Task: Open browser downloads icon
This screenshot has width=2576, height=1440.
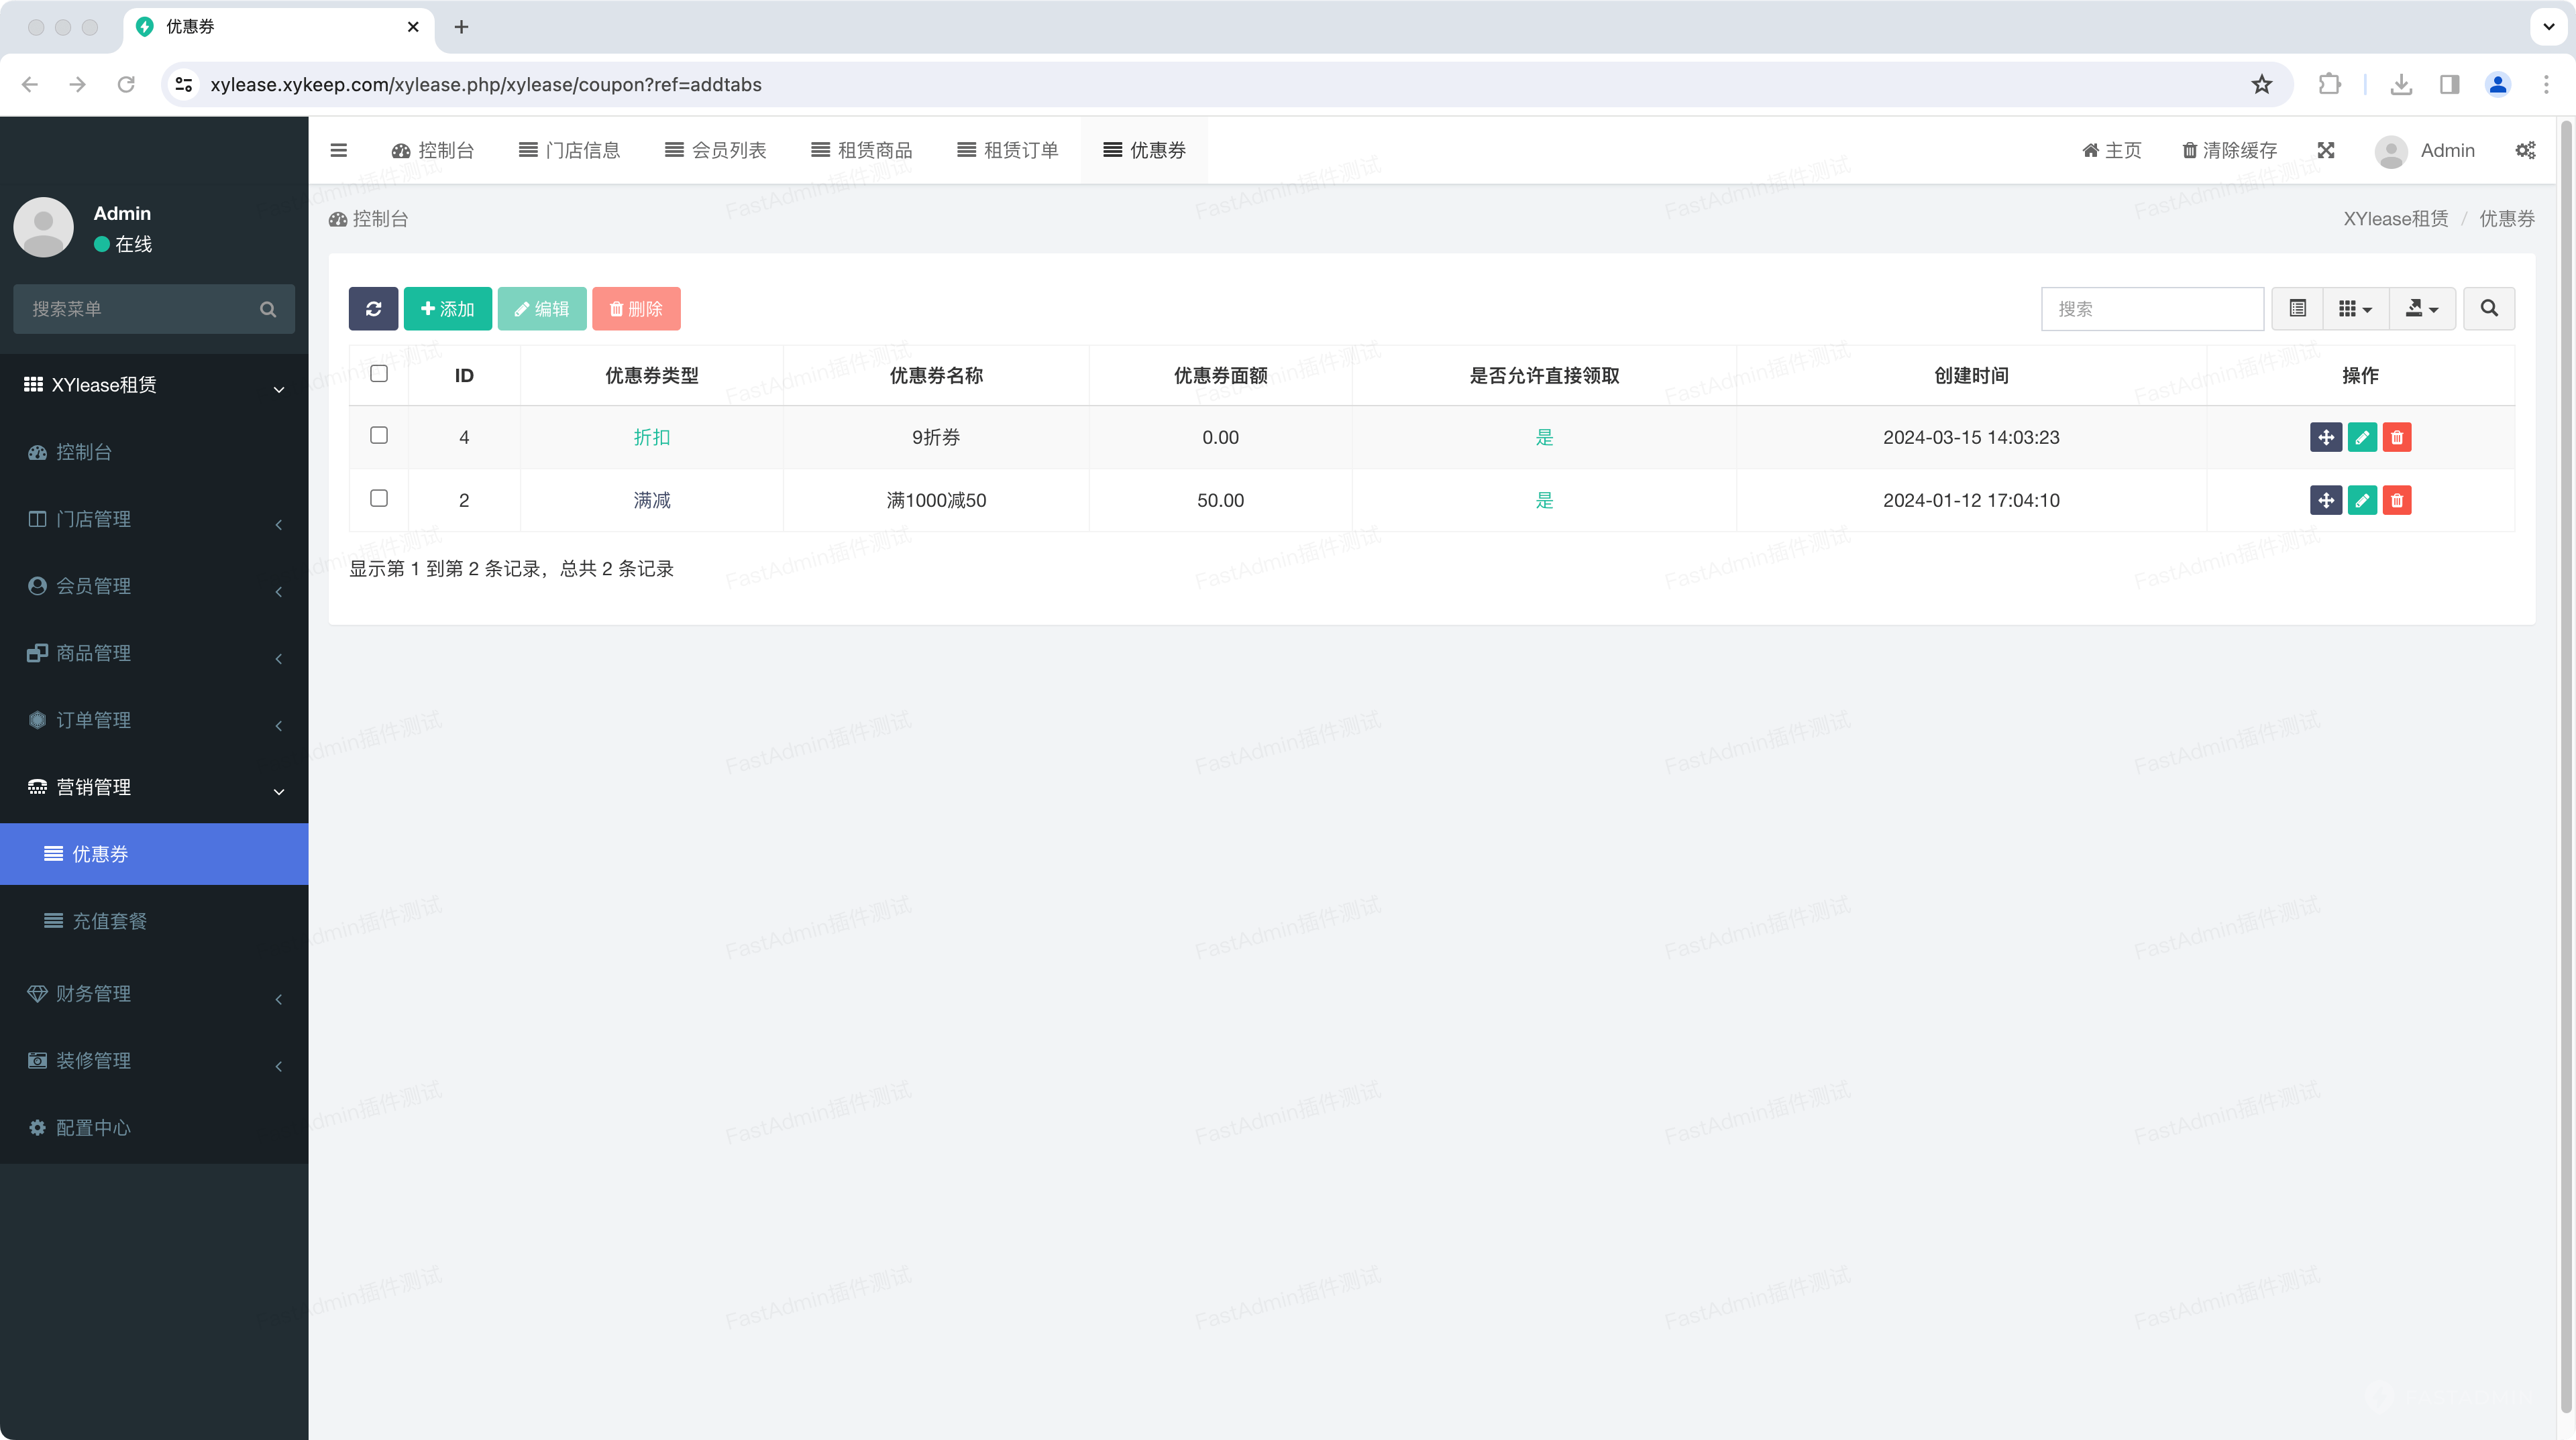Action: [x=2401, y=85]
